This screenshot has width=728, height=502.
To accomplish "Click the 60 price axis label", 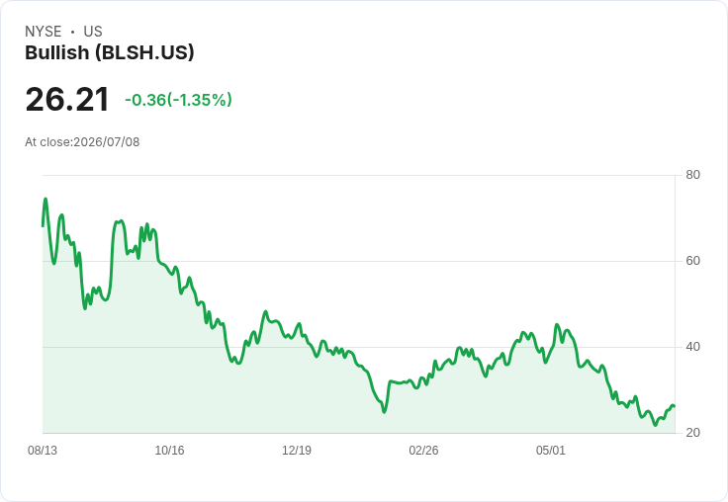I will click(692, 261).
